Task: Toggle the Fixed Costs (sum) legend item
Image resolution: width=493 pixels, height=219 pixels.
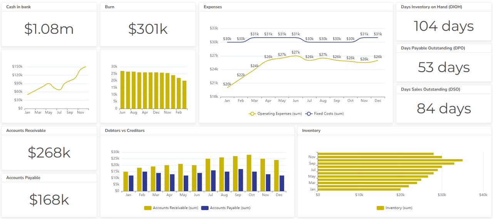Action: coord(324,114)
